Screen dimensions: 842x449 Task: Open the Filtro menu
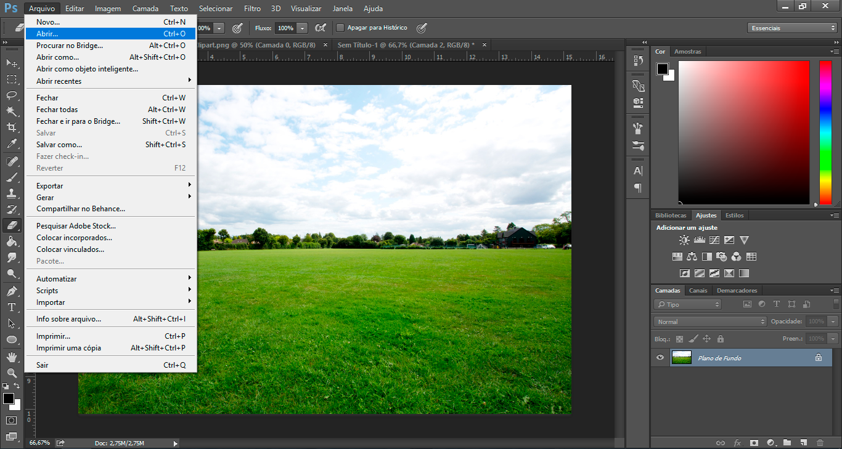tap(252, 9)
